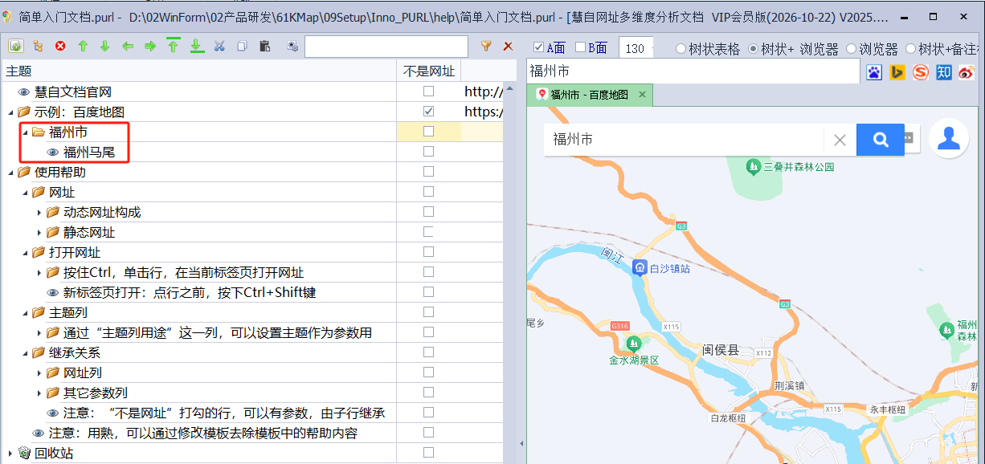The image size is (985, 464).
Task: Click the blue map search button
Action: [x=880, y=140]
